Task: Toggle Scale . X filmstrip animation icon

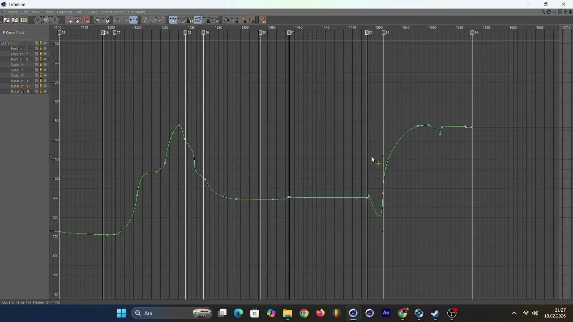Action: [41, 64]
